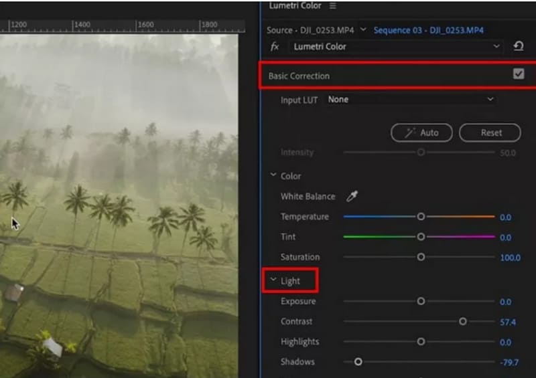Open the Lumetri Color panel menu icon

pyautogui.click(x=333, y=6)
